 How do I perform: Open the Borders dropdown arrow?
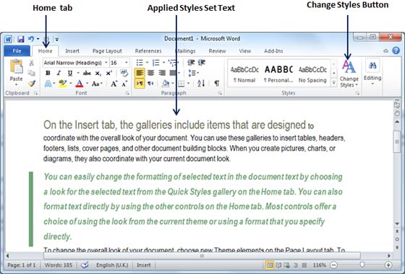[x=189, y=84]
